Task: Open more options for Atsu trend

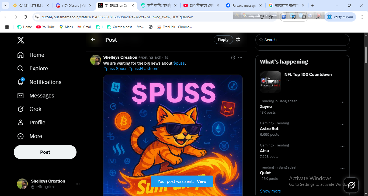Action: [342, 146]
